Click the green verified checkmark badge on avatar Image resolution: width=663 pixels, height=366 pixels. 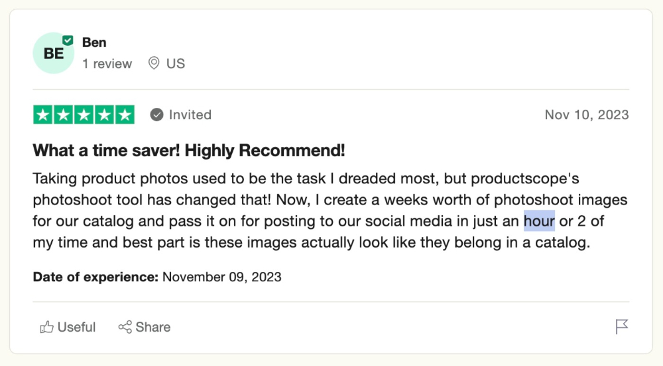tap(68, 40)
